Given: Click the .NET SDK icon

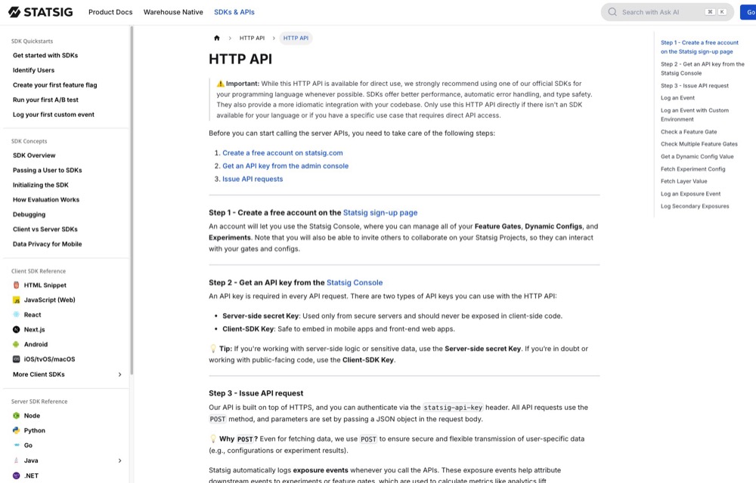Looking at the screenshot, I should (x=17, y=475).
